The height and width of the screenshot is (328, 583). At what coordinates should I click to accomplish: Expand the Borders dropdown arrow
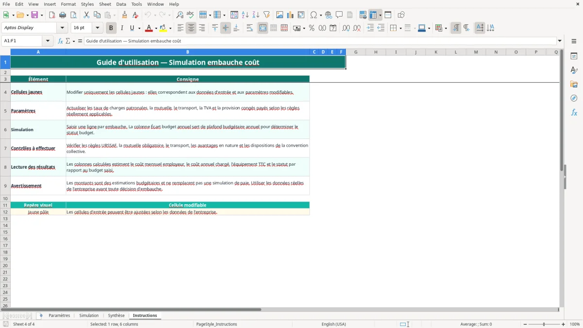[x=400, y=28]
